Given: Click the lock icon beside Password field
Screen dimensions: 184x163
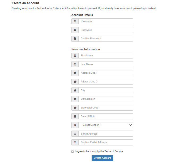Looking at the screenshot, I should (75, 30).
